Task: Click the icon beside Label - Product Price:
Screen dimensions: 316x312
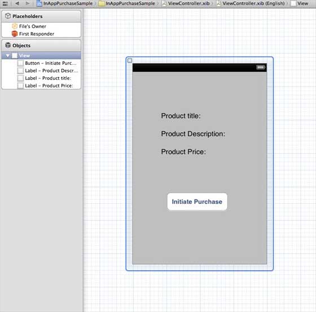Action: coord(20,86)
